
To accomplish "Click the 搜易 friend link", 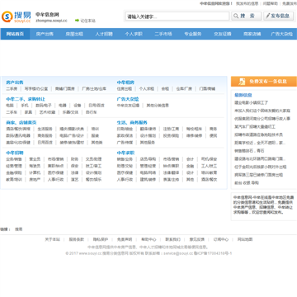I will click(x=19, y=229).
